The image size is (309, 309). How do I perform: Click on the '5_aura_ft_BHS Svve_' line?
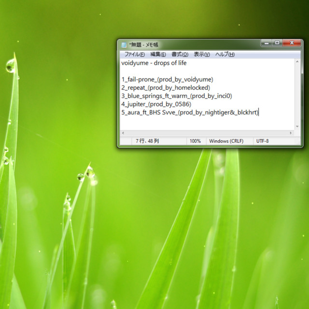[x=190, y=112]
